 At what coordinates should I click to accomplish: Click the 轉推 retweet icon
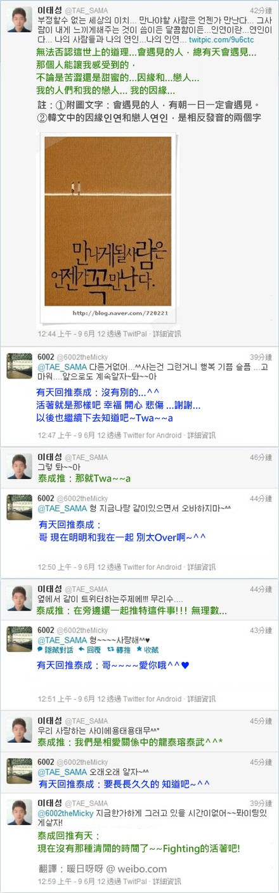(111, 650)
